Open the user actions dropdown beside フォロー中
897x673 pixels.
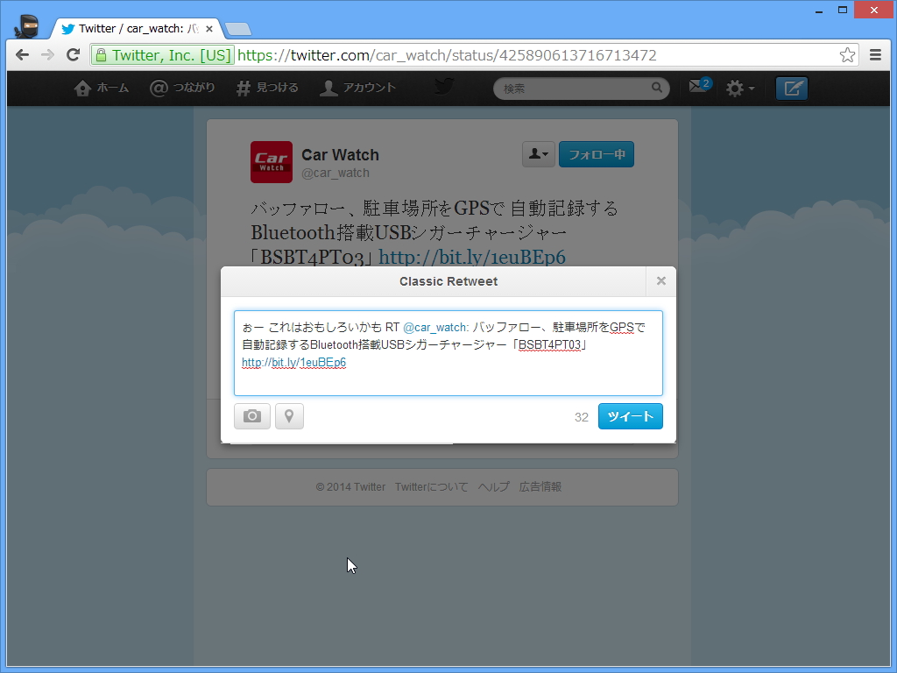538,153
